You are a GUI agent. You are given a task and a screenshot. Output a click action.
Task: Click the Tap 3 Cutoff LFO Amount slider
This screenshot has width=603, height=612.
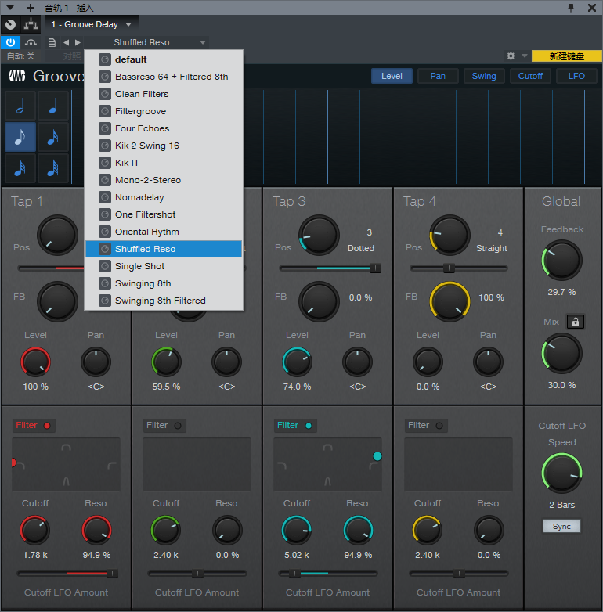328,574
